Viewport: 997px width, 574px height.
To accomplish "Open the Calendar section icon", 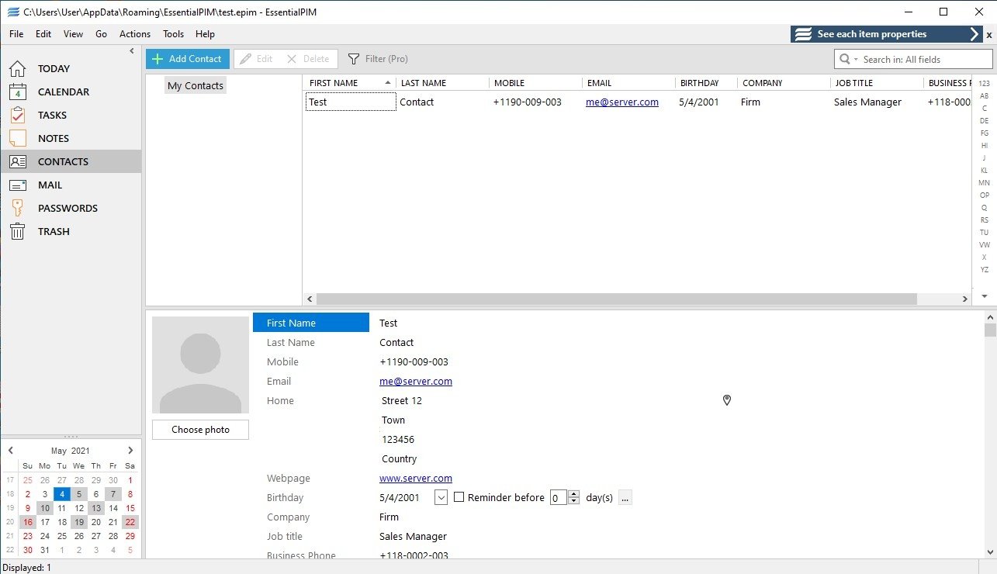I will pyautogui.click(x=17, y=92).
